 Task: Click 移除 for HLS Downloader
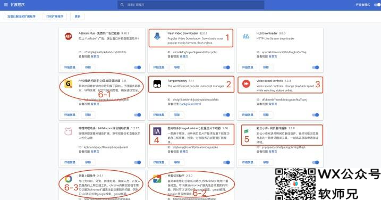coord(266,68)
